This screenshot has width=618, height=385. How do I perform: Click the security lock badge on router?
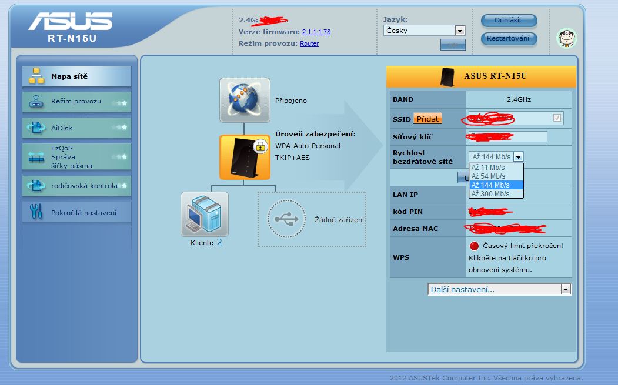click(x=260, y=146)
